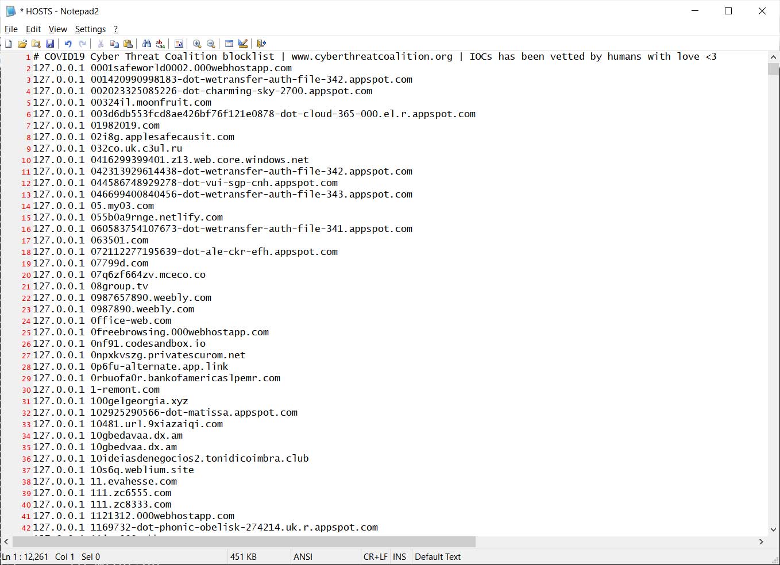Zoom in with the magnifier plus icon

pyautogui.click(x=197, y=44)
